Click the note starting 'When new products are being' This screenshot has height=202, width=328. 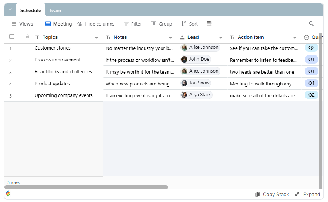pyautogui.click(x=140, y=84)
